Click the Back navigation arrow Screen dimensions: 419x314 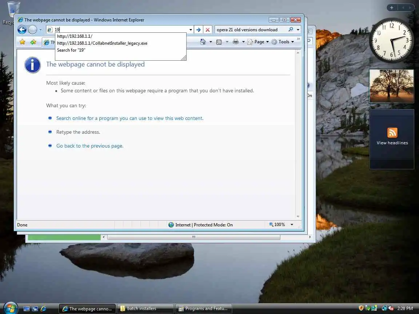pyautogui.click(x=22, y=30)
